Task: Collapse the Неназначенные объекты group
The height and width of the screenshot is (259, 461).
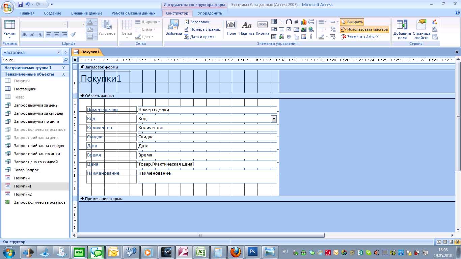Action: coord(63,74)
